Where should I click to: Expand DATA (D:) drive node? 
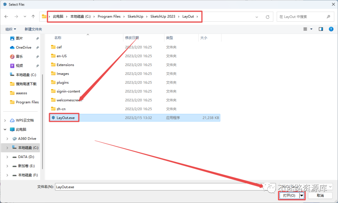(7, 157)
